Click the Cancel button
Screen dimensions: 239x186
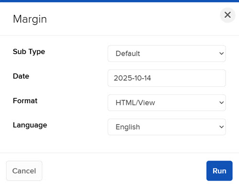pyautogui.click(x=24, y=171)
